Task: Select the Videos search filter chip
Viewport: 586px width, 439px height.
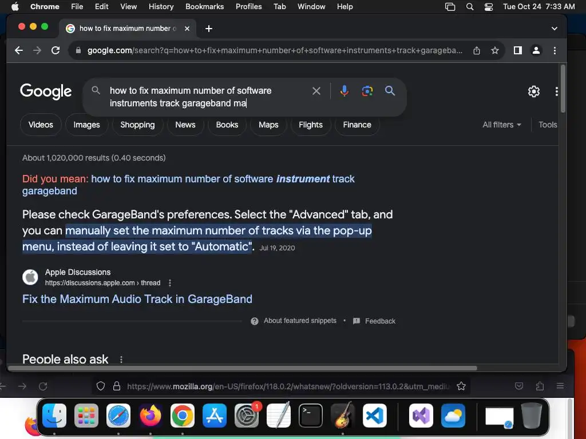Action: [41, 125]
